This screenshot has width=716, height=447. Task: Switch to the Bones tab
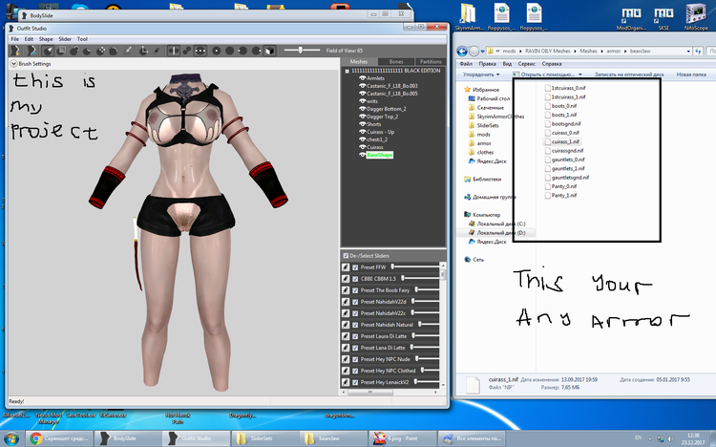coord(396,61)
